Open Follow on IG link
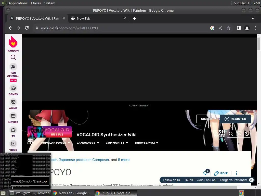The width and height of the screenshot is (261, 196). tap(171, 180)
